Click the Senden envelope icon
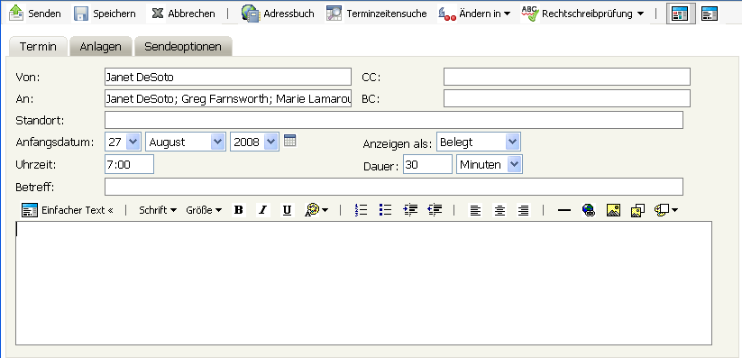This screenshot has width=742, height=358. point(16,13)
